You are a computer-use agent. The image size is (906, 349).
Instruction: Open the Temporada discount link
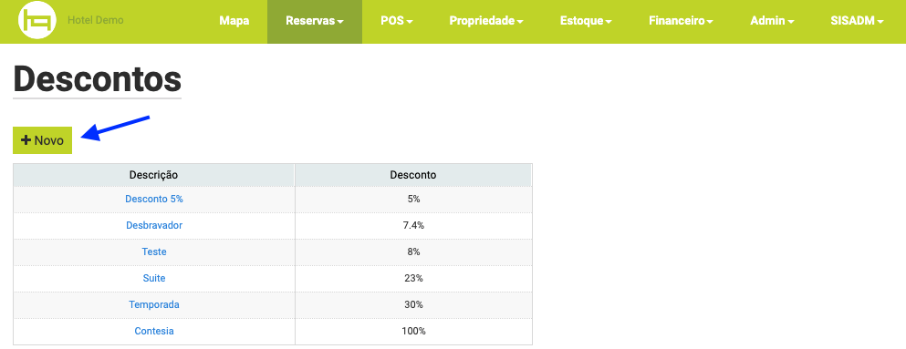pos(153,304)
